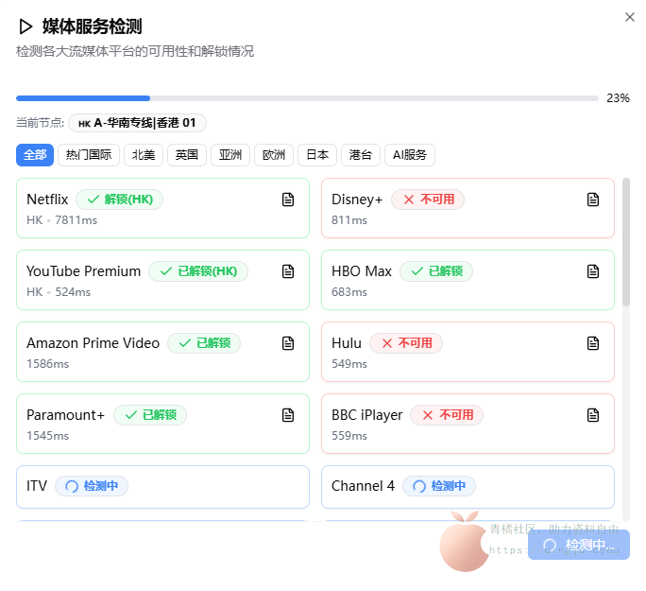The width and height of the screenshot is (646, 591).
Task: Click the 当前节点 label
Action: 40,123
